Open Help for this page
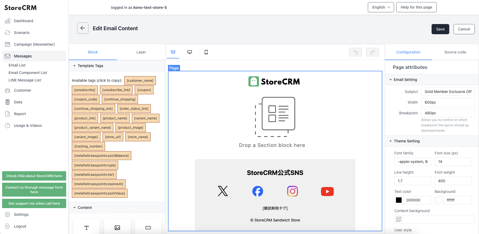The width and height of the screenshot is (479, 234). [x=416, y=7]
